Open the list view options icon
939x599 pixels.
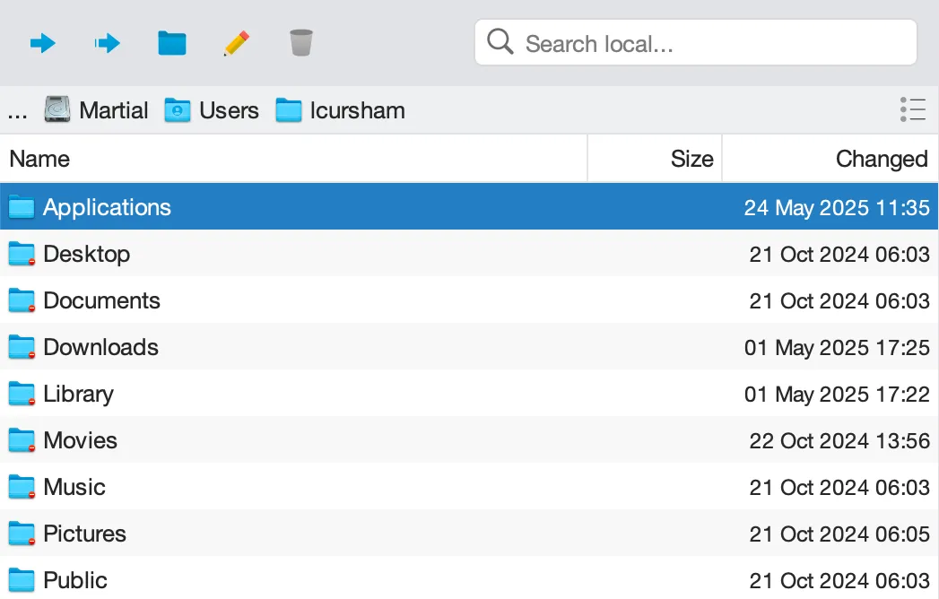(912, 109)
